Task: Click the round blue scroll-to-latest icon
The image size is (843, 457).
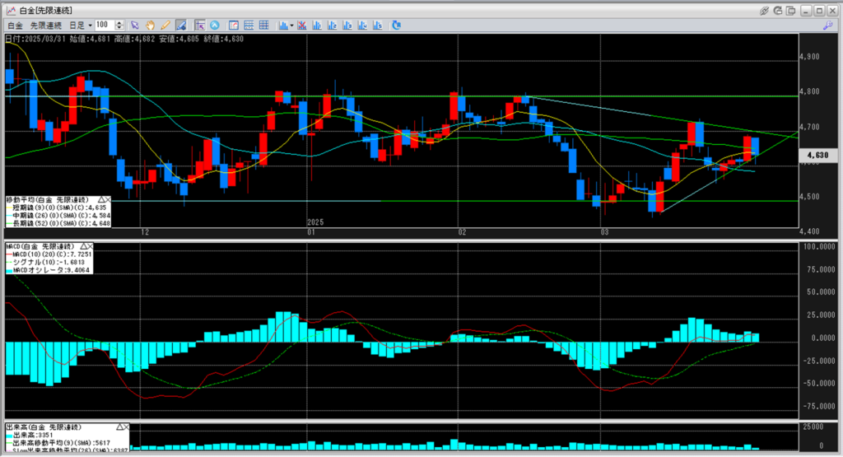Action: 216,26
